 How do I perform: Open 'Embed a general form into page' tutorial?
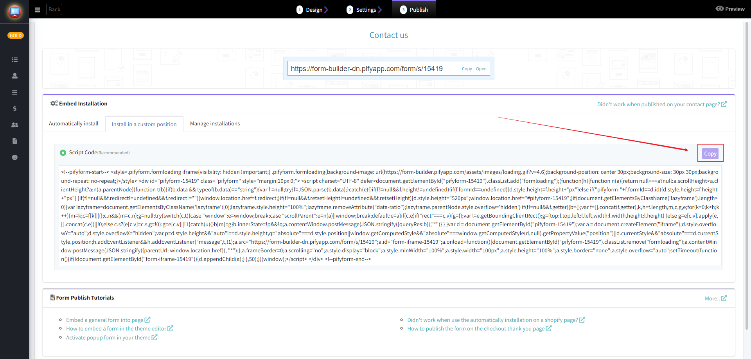(x=108, y=320)
